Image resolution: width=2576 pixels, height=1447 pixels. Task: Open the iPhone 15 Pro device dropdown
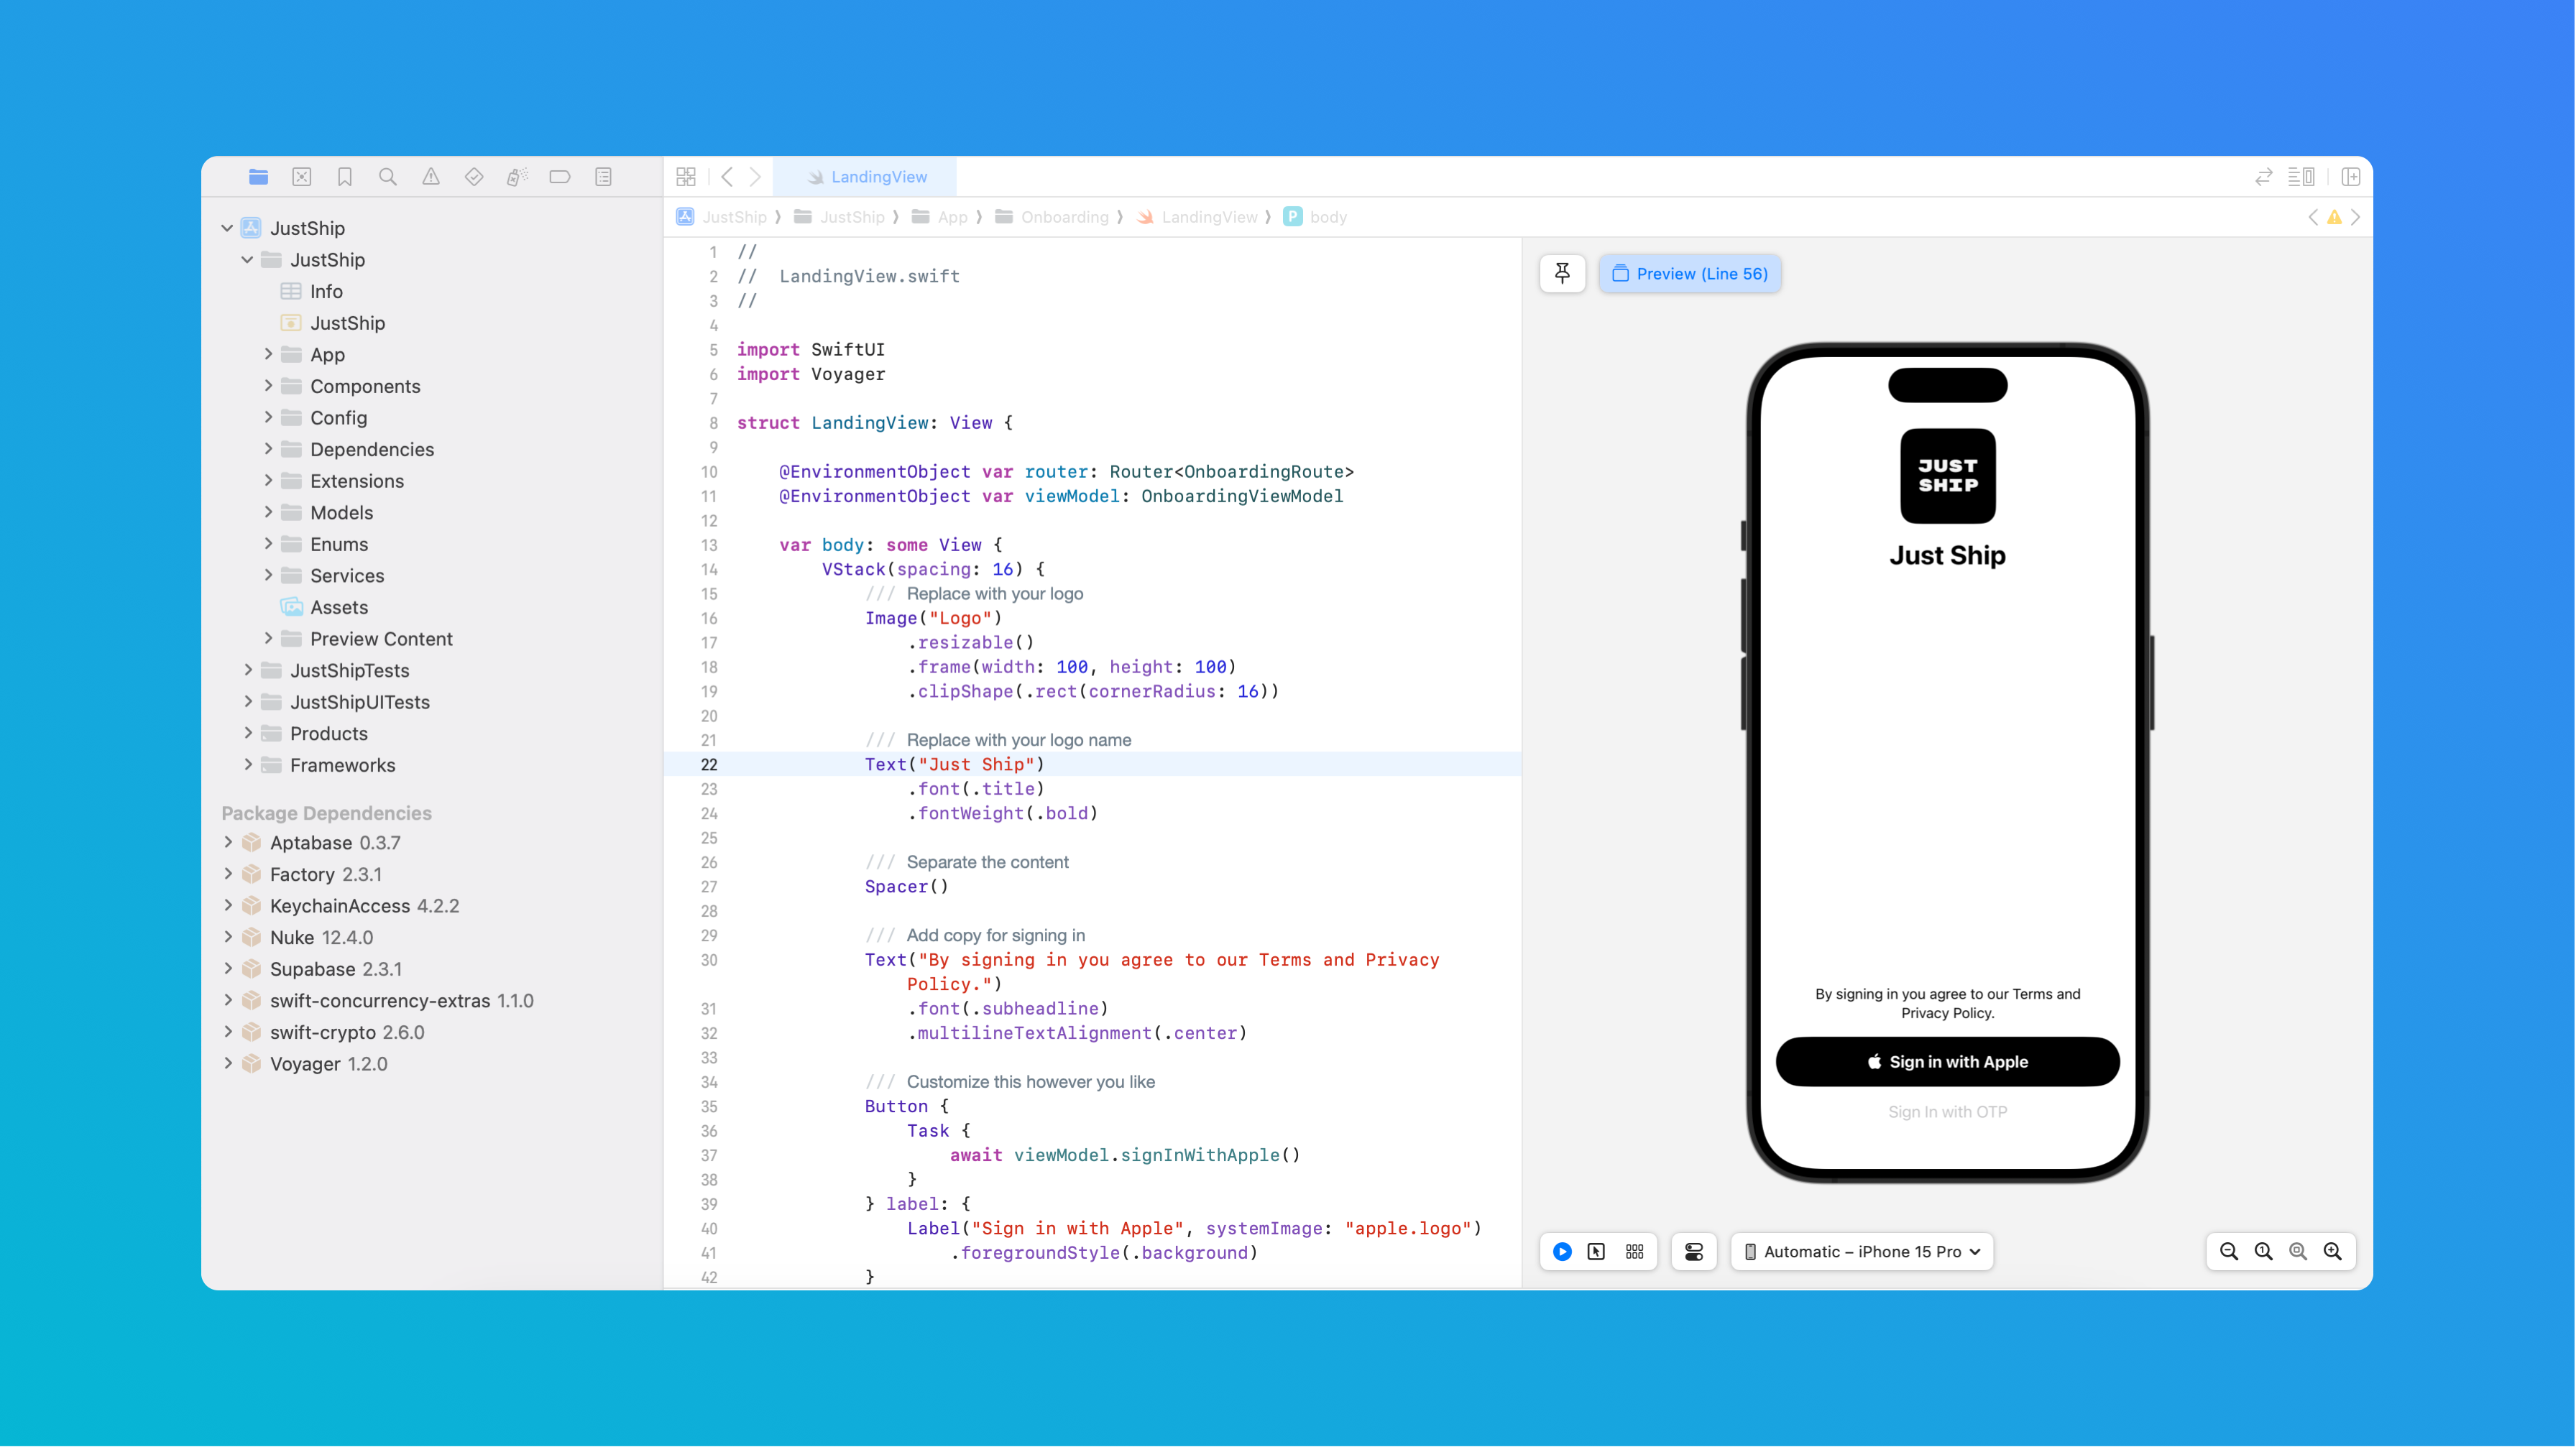tap(1862, 1251)
